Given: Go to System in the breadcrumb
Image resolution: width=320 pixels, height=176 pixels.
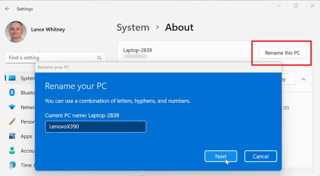Looking at the screenshot, I should point(133,28).
